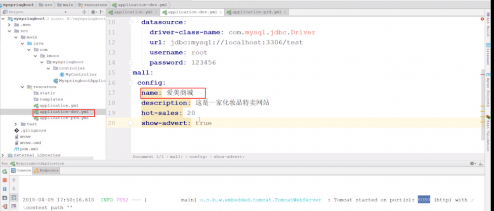Open the Maven Projects side panel
Image resolution: width=494 pixels, height=211 pixels.
[488, 90]
